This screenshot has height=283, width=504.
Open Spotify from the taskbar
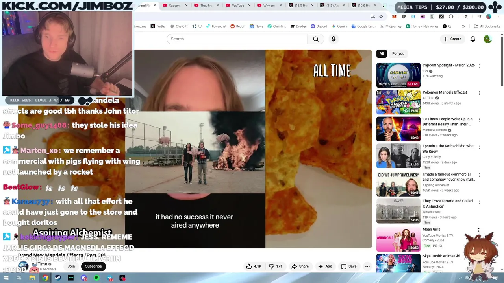[97, 278]
